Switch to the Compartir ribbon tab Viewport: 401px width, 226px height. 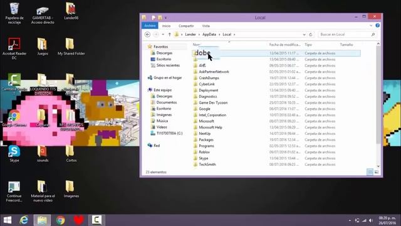186,26
